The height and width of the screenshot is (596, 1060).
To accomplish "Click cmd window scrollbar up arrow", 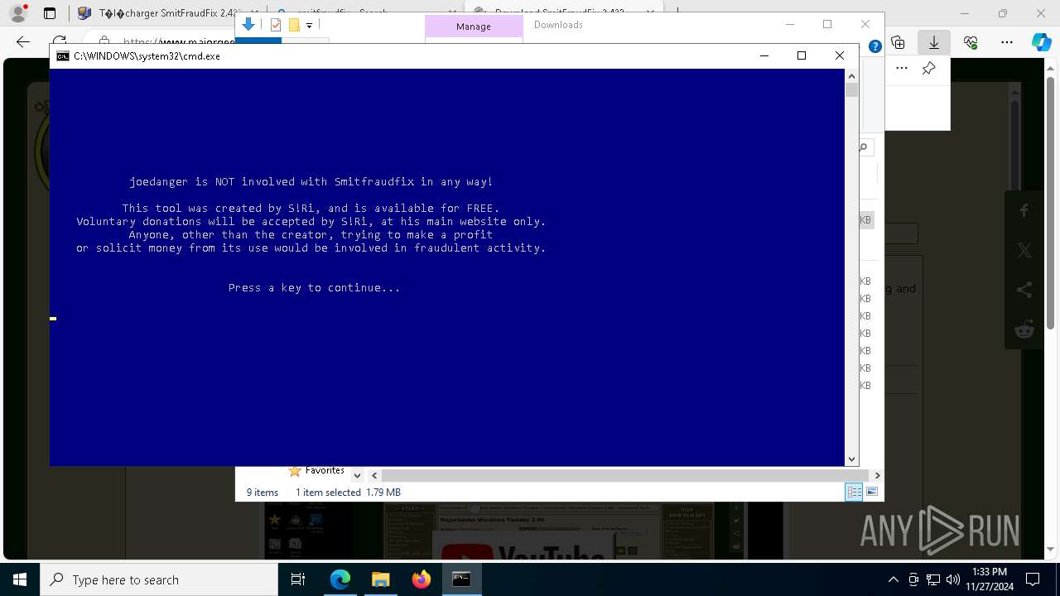I will tap(851, 76).
